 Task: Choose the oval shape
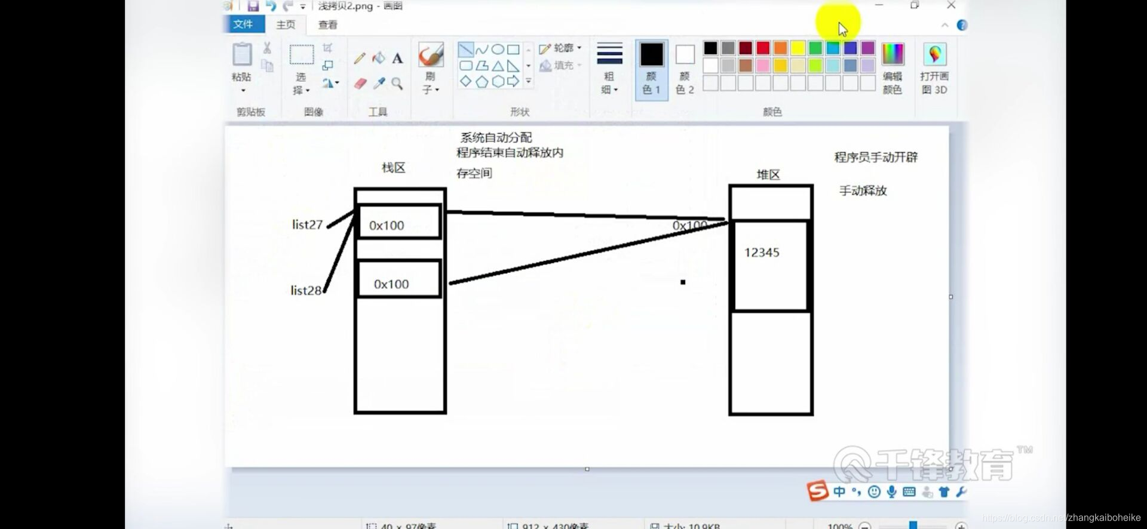(x=497, y=50)
